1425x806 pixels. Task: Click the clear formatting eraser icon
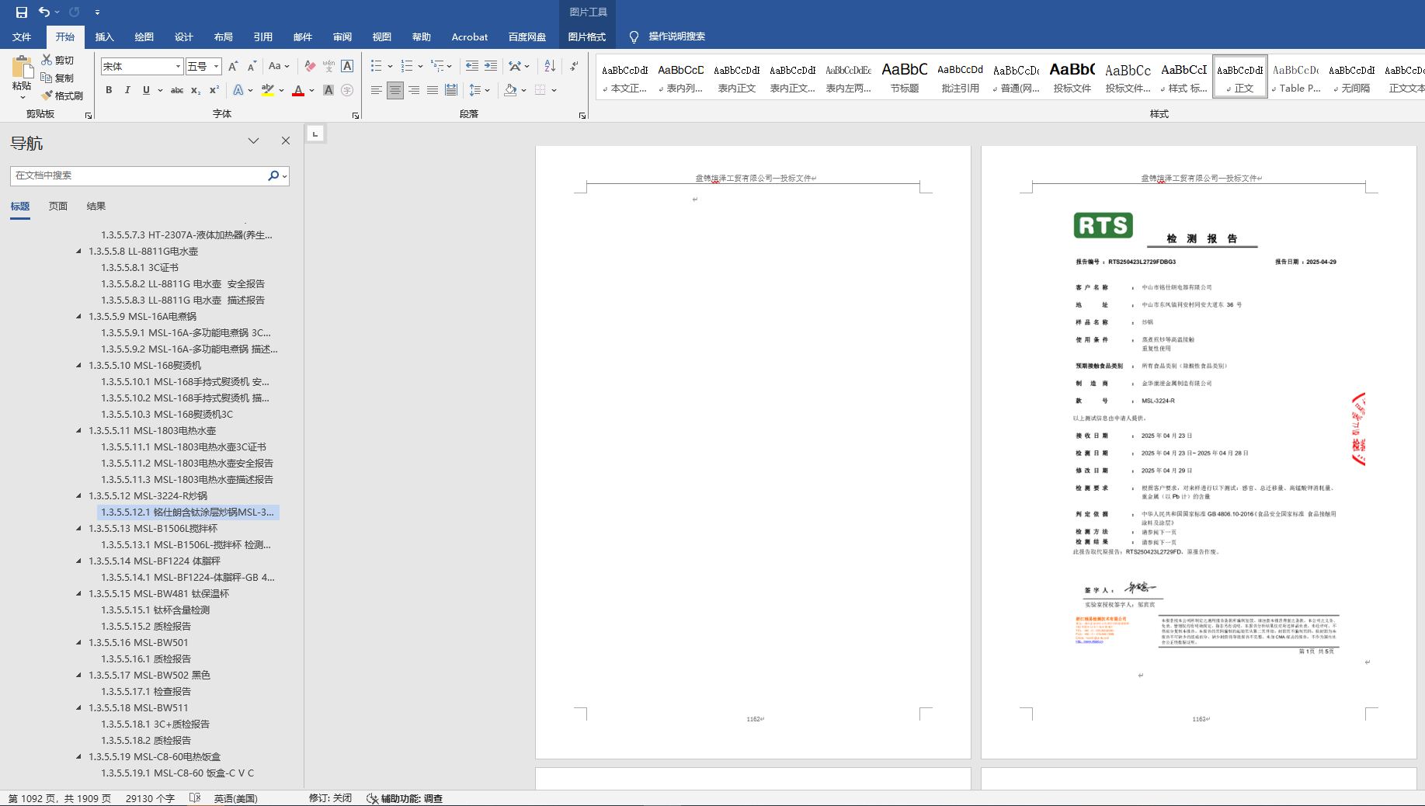click(310, 66)
